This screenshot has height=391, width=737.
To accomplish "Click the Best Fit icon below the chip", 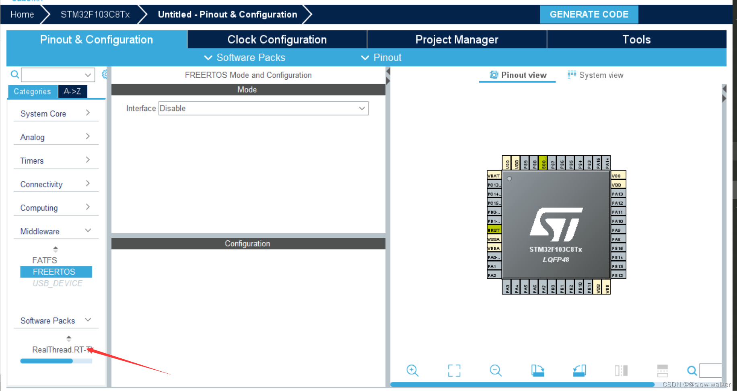I will [x=454, y=370].
